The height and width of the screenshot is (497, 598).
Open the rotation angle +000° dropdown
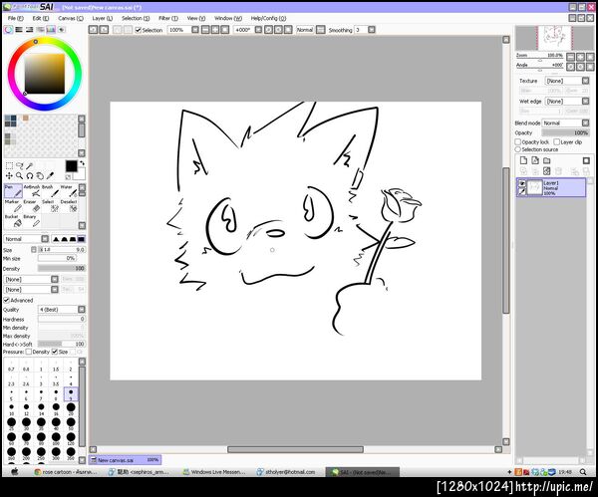[x=258, y=29]
